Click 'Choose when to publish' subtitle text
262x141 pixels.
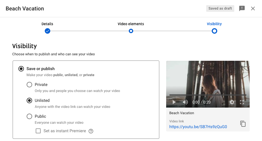point(54,54)
